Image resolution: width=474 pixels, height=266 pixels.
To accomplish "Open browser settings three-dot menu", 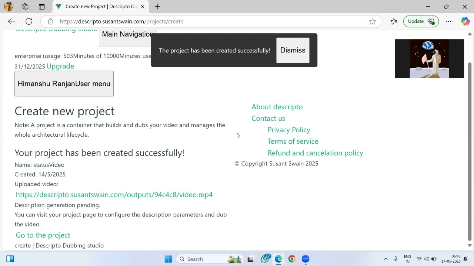I will [x=448, y=21].
